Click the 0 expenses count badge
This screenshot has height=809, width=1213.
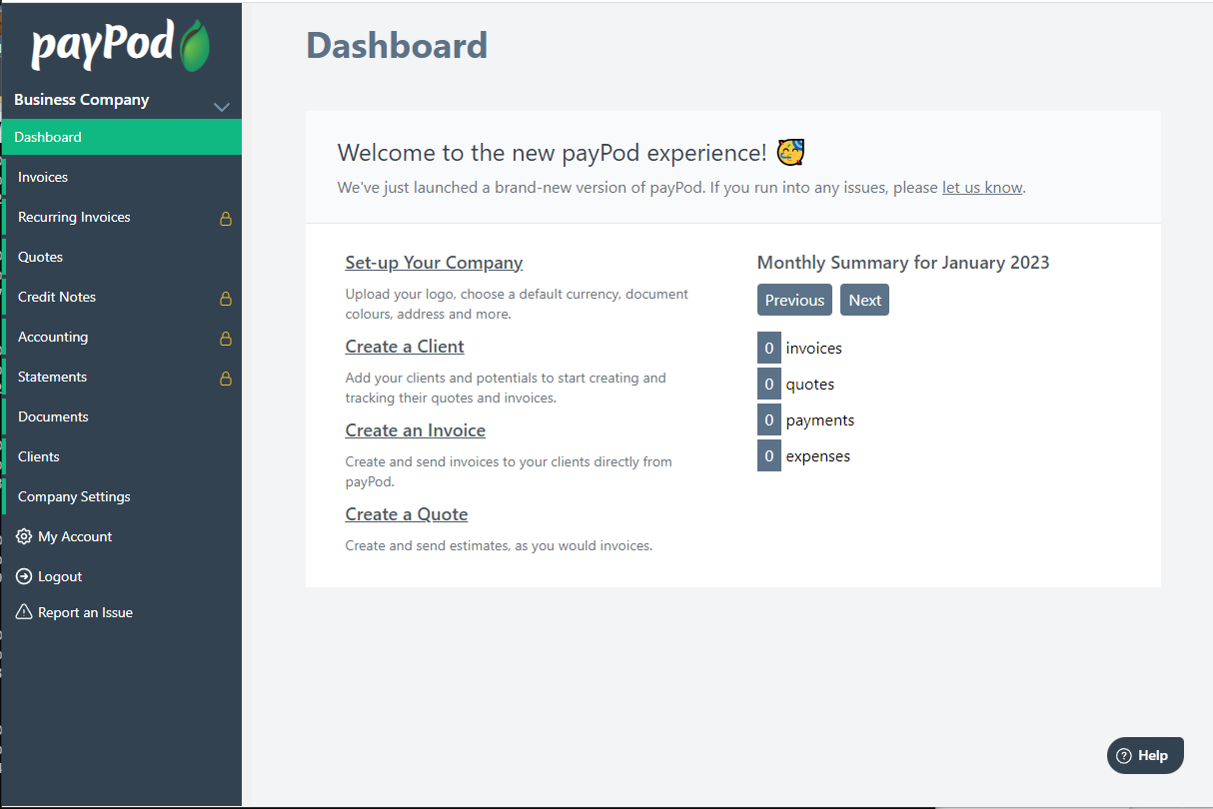tap(769, 455)
